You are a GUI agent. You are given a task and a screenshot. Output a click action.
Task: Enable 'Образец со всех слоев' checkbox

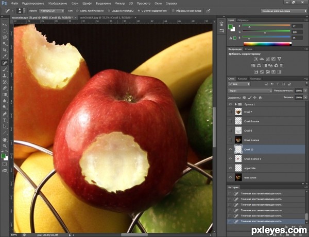173,11
